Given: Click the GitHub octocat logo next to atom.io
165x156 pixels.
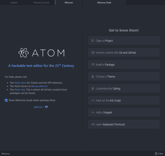Looking at the screenshot, I should click(46, 107).
